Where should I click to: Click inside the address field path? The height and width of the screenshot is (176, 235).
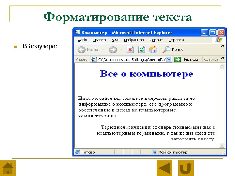point(132,60)
